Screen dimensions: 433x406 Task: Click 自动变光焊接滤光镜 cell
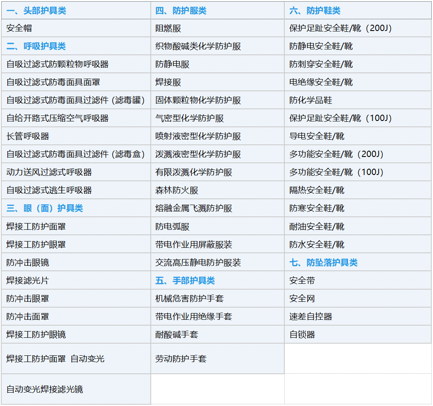point(76,389)
